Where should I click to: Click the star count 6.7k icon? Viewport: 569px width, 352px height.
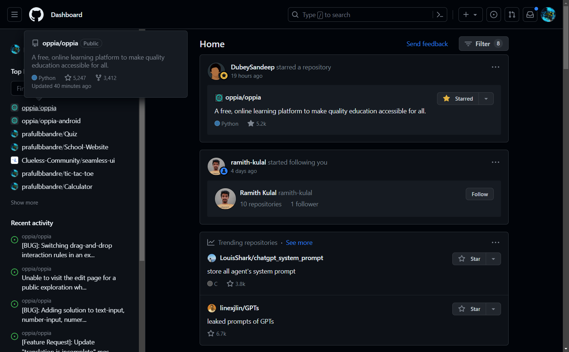[211, 333]
